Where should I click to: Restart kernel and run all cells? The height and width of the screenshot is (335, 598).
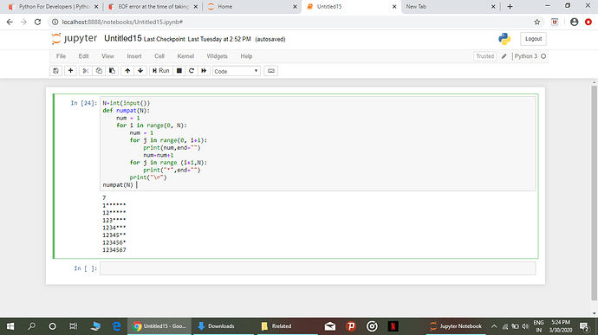(204, 71)
